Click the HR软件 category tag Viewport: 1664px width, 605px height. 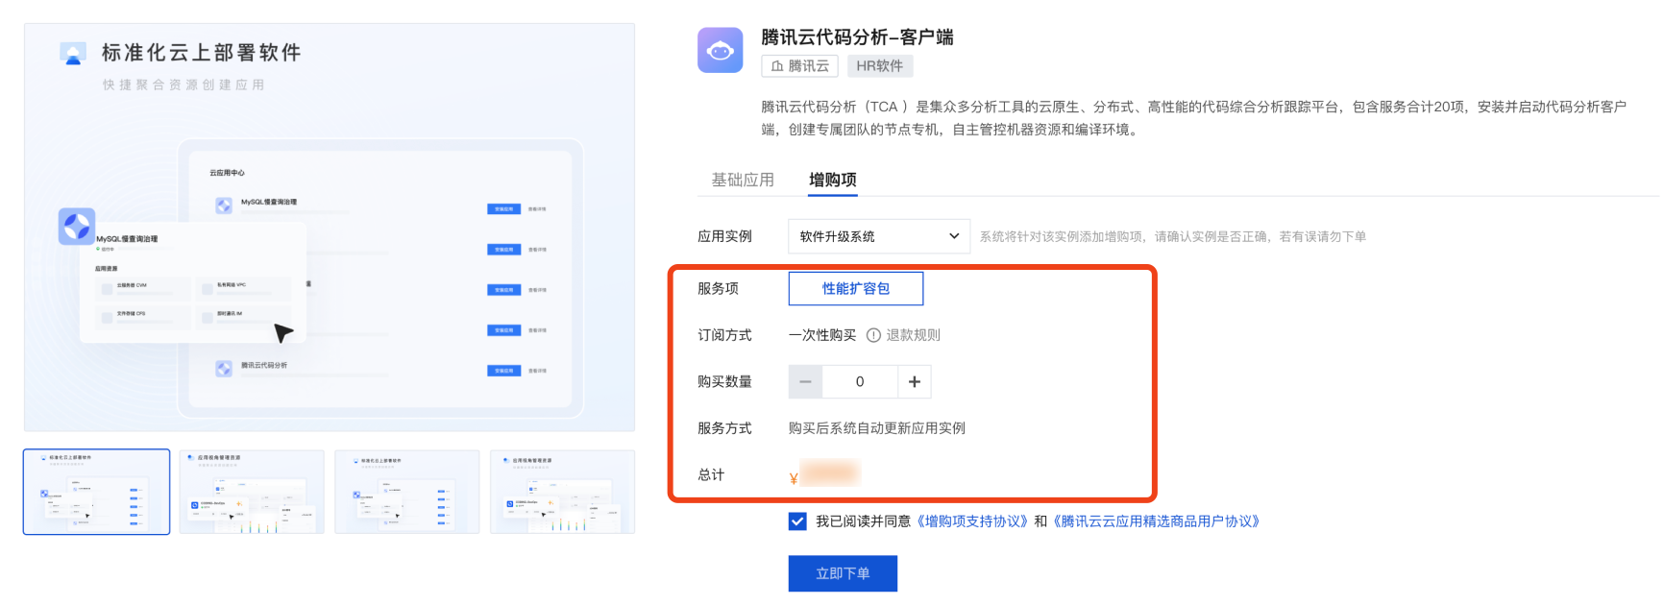coord(880,66)
